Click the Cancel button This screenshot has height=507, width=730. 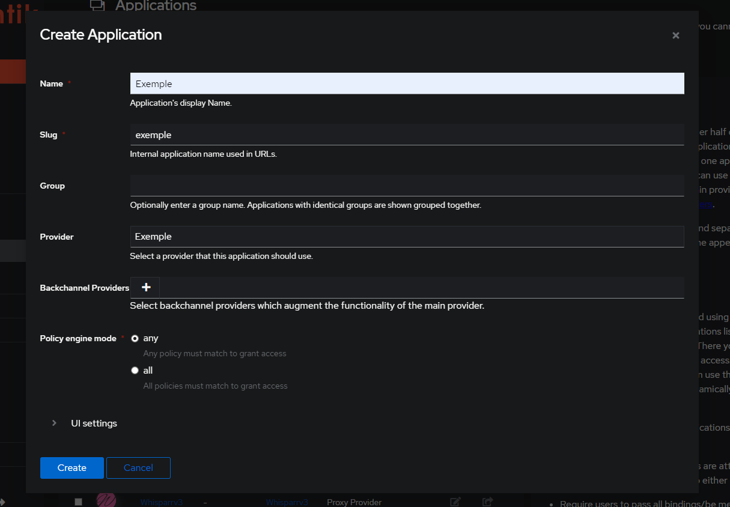coord(138,468)
